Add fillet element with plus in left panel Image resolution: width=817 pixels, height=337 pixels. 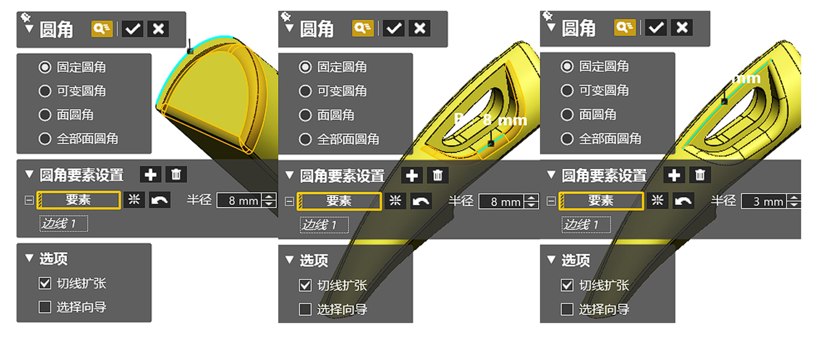151,175
